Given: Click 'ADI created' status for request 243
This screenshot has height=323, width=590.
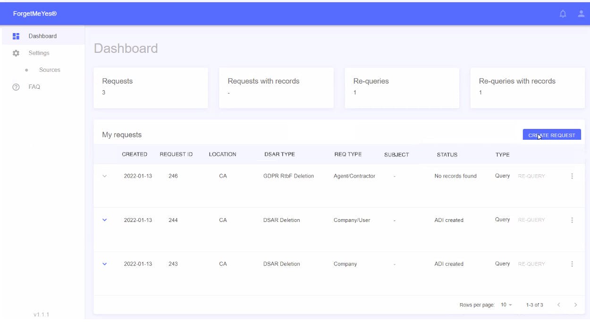Looking at the screenshot, I should pos(449,264).
